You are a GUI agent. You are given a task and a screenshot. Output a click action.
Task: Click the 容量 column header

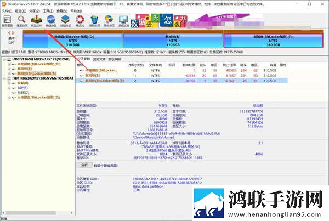click(x=273, y=65)
